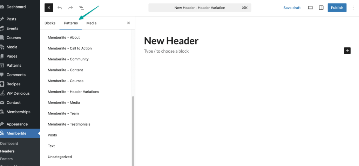Click the Redo arrow icon

point(70,8)
